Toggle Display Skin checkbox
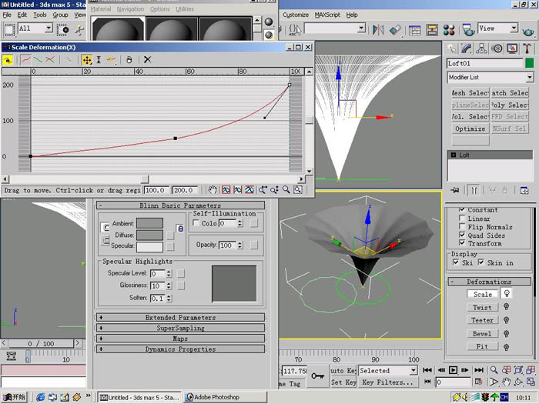 pos(456,262)
